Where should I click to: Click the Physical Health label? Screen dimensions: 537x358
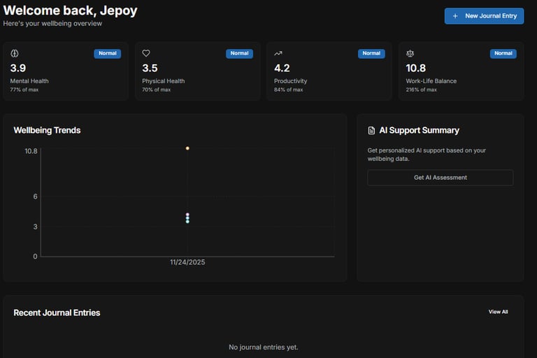tap(164, 81)
